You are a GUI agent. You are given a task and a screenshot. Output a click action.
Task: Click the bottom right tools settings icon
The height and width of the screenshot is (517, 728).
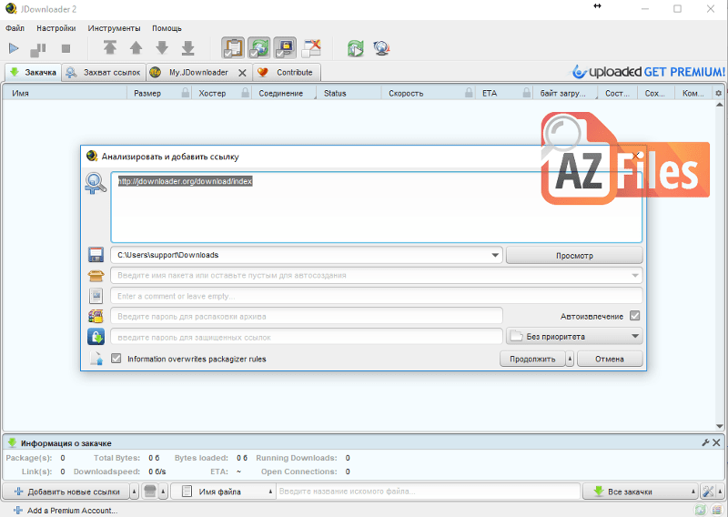[x=708, y=492]
